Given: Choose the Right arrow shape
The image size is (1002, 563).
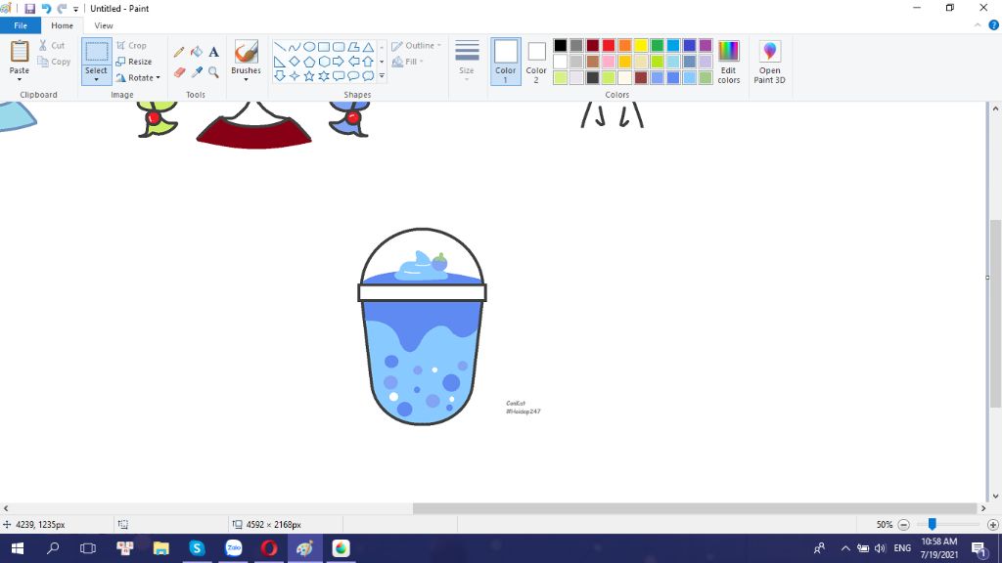Looking at the screenshot, I should (339, 62).
